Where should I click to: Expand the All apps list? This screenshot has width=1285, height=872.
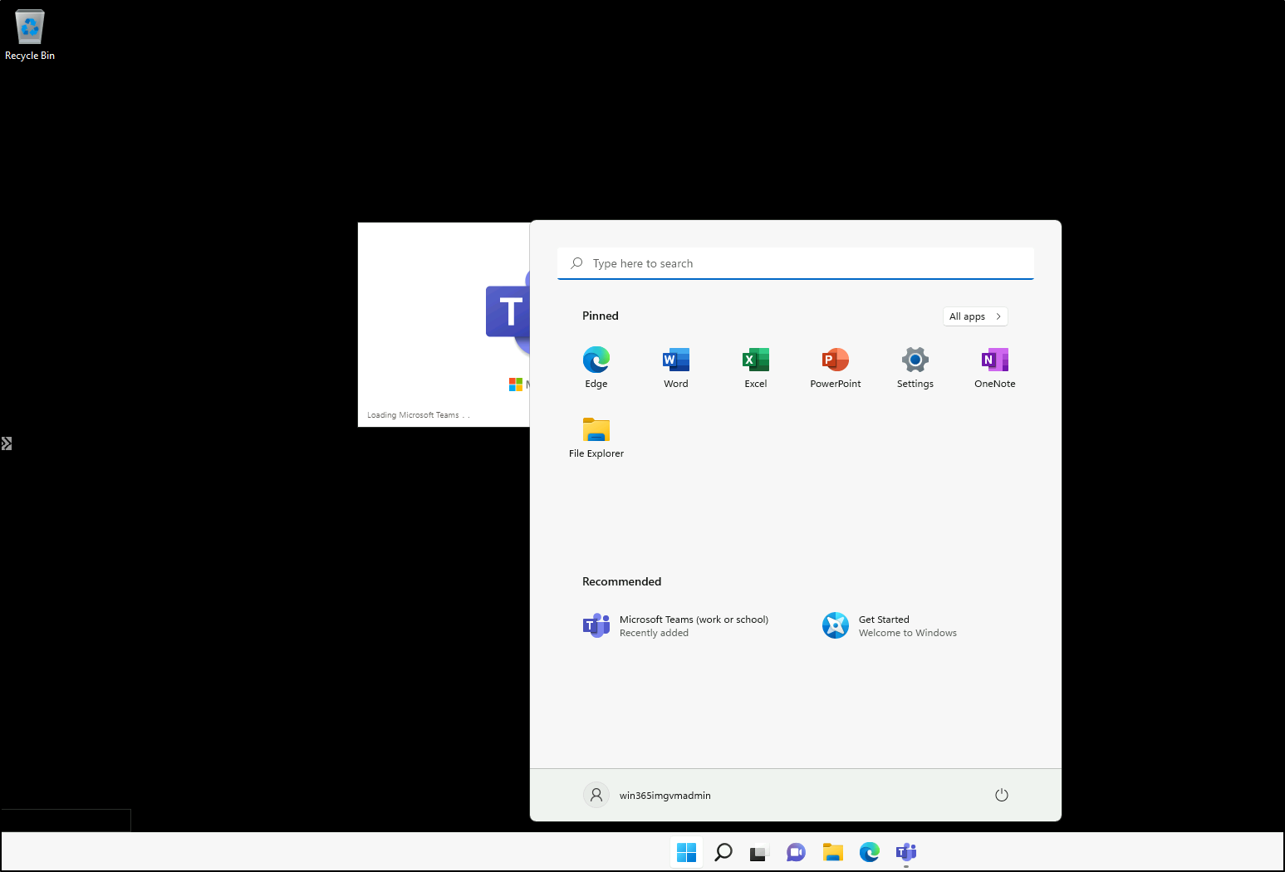pos(975,316)
